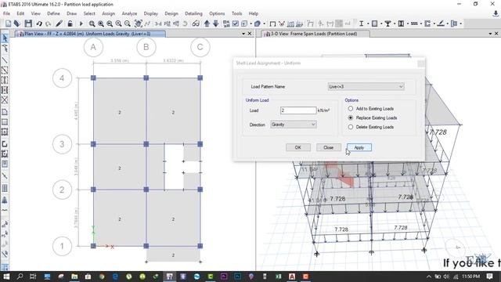Toggle the Lock/Unlock model padlock icon
Screen dimensions: 501x282
pos(70,23)
